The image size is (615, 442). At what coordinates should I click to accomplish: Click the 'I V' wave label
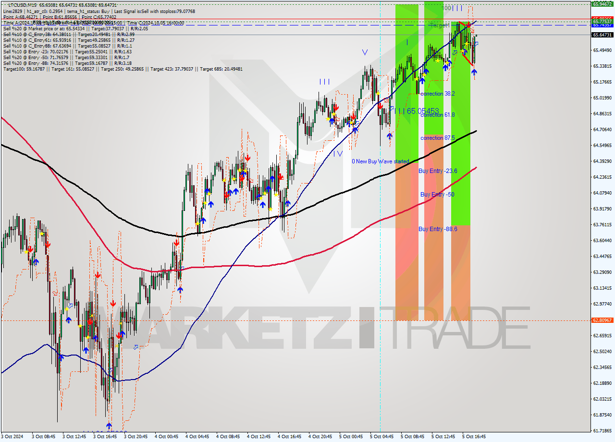(338, 154)
